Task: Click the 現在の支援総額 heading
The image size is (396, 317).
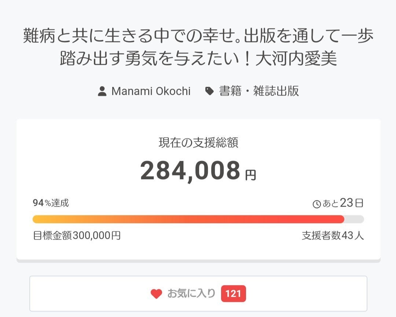Action: (x=198, y=143)
